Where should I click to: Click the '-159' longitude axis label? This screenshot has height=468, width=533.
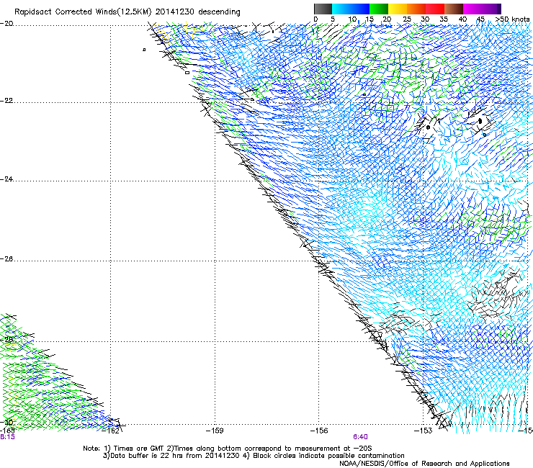(x=215, y=431)
